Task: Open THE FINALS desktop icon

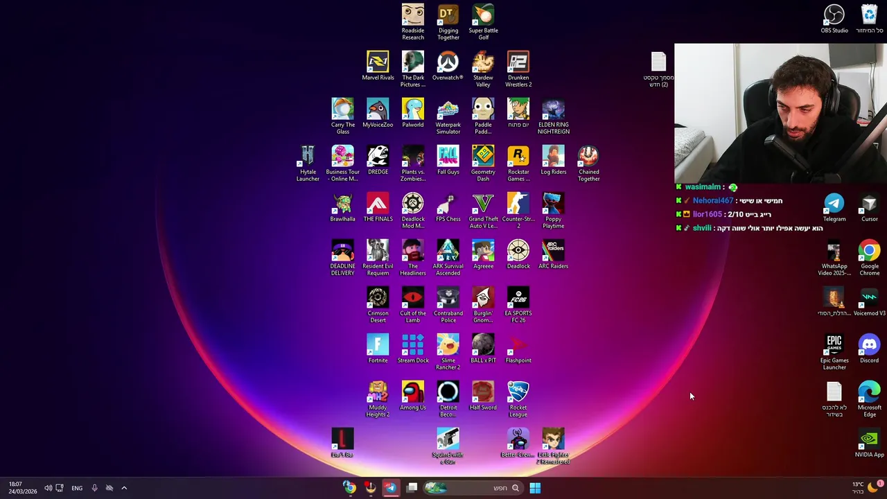Action: coord(378,207)
